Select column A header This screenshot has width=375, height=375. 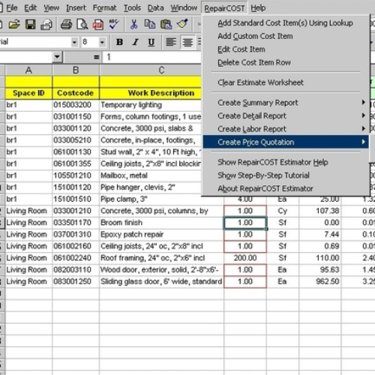(x=28, y=70)
